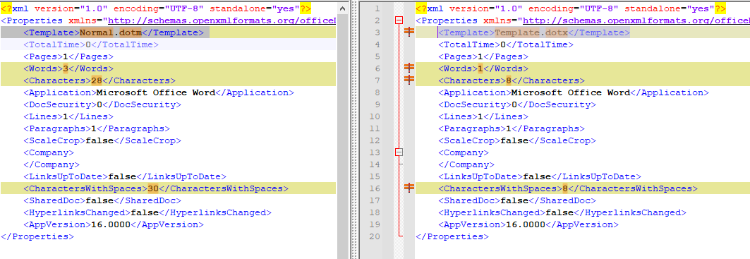Click the closing Company tag in right pane

coord(466,164)
